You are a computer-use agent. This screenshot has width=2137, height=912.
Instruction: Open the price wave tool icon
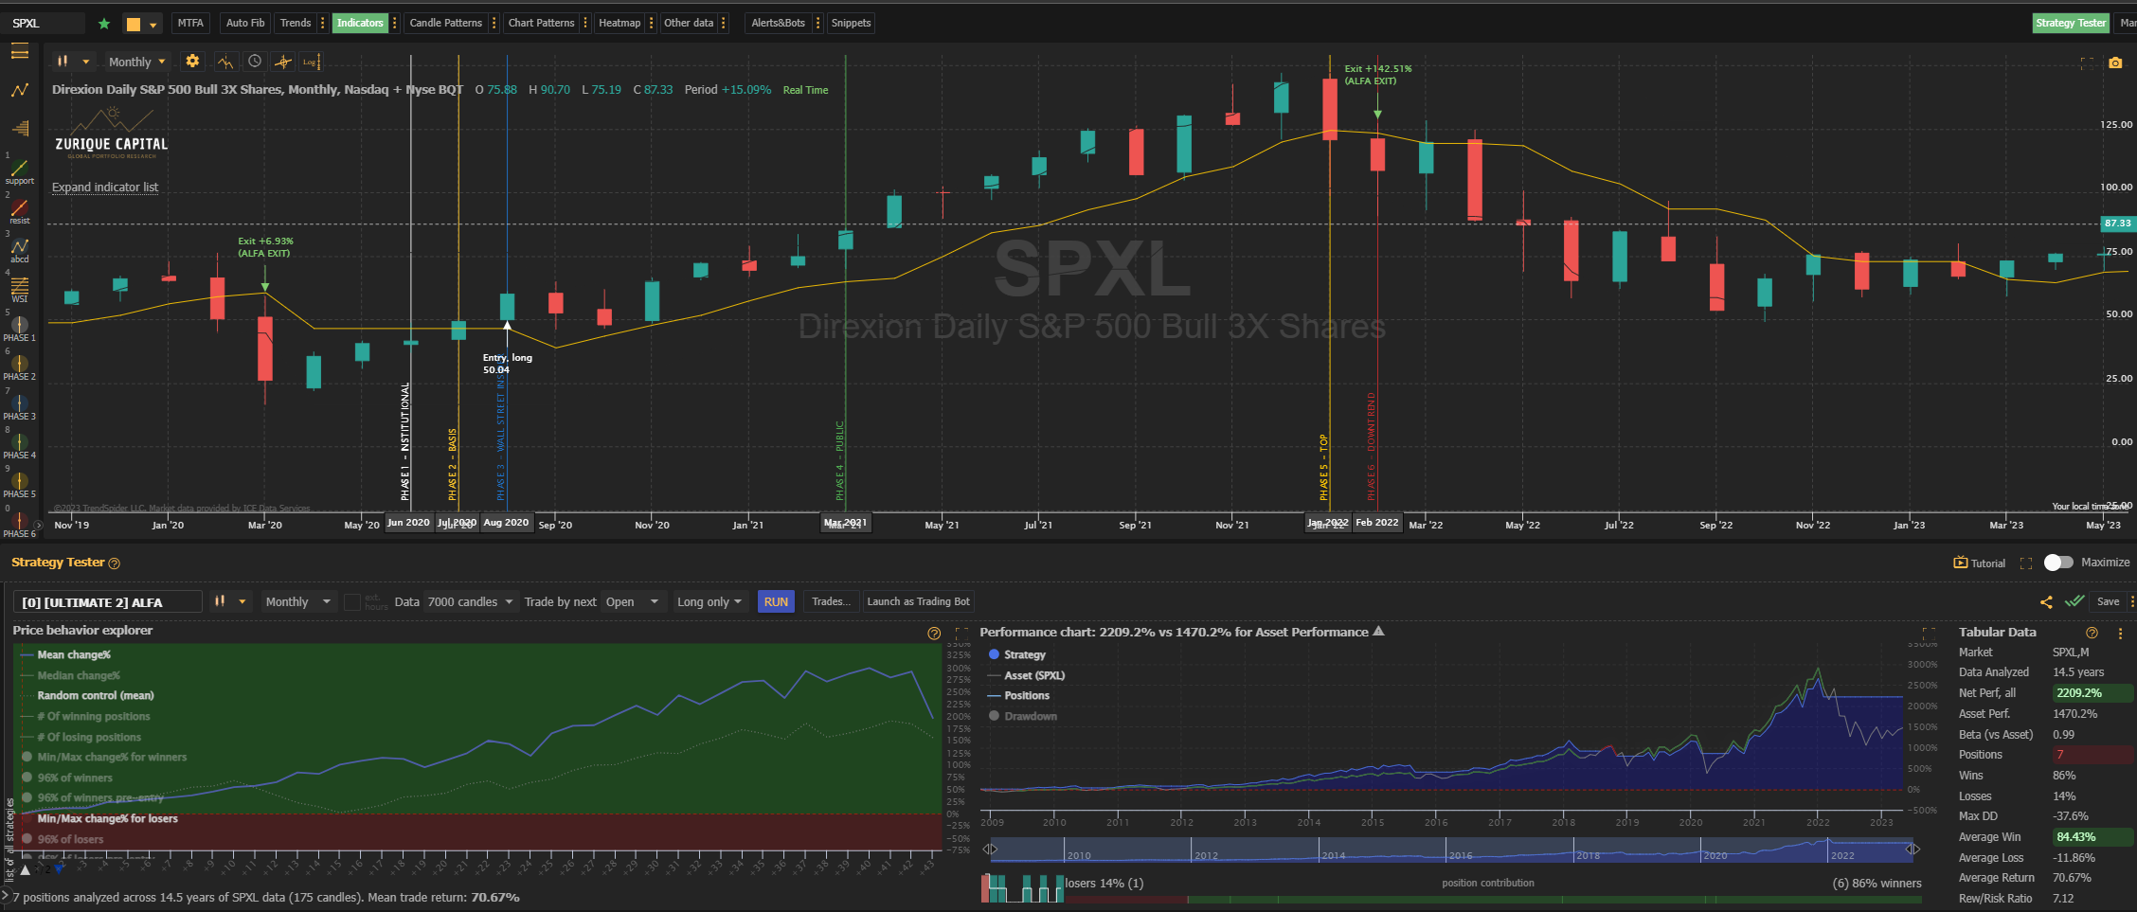[x=224, y=62]
